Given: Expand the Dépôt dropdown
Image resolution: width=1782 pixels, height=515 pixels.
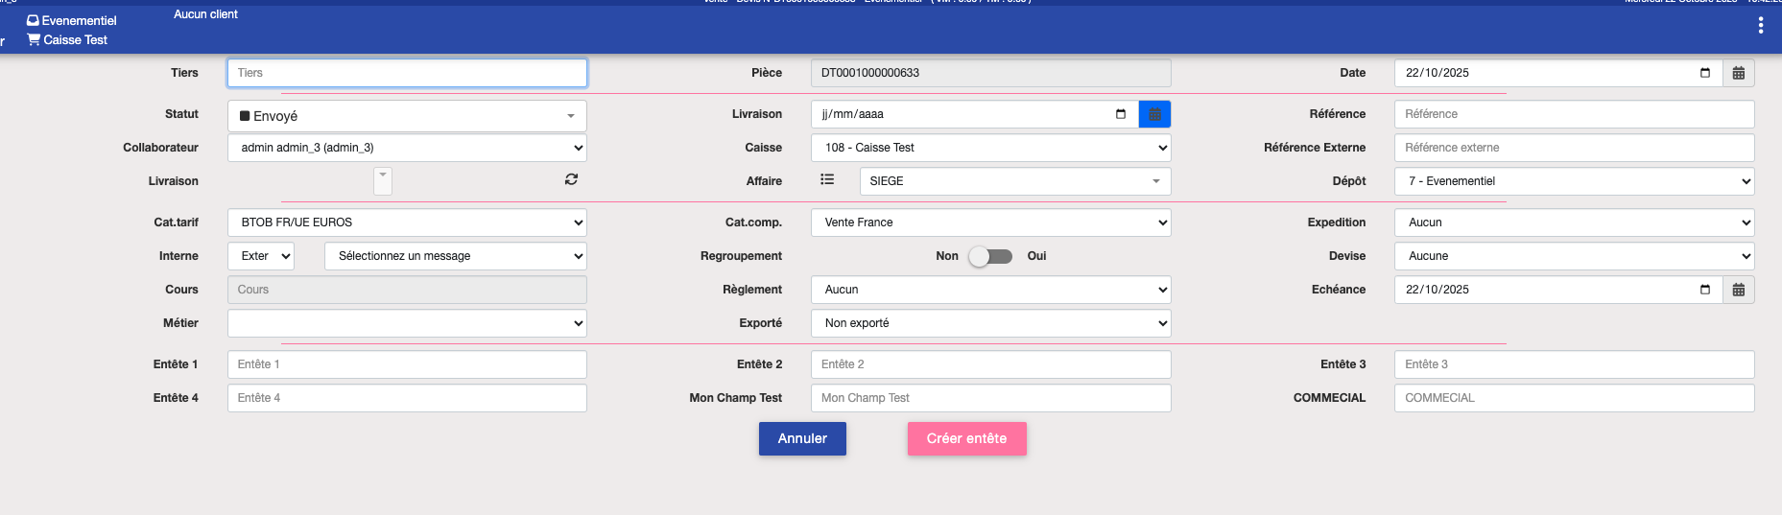Looking at the screenshot, I should tap(1574, 181).
